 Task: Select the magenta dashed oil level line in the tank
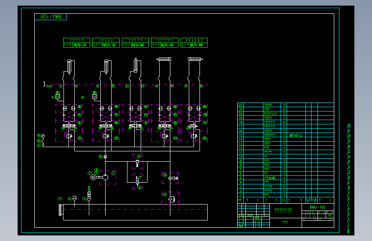pyautogui.click(x=135, y=209)
